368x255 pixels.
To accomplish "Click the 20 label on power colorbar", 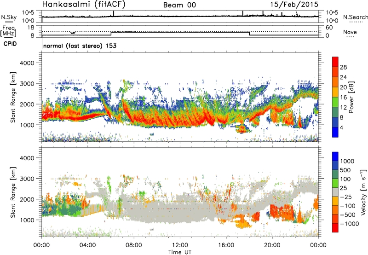I will [x=343, y=87].
